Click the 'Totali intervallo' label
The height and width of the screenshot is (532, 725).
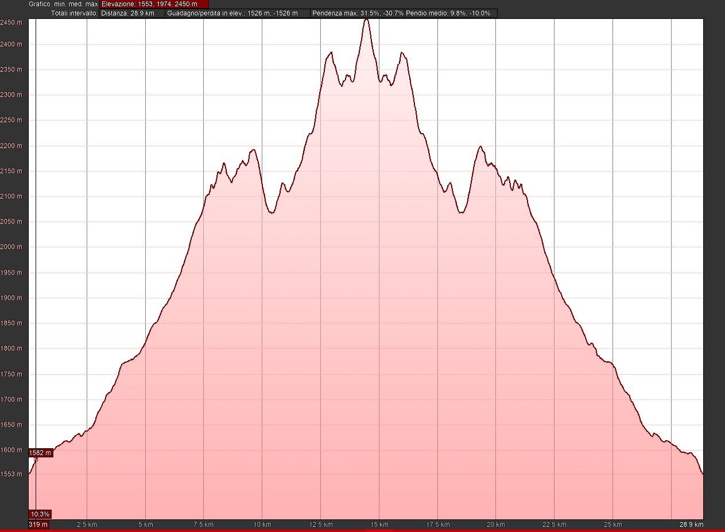[74, 13]
